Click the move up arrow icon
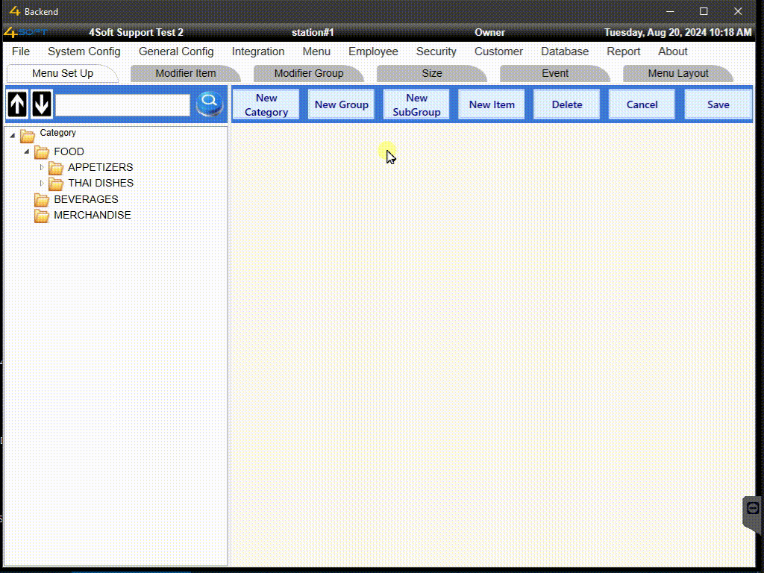764x573 pixels. [x=18, y=104]
